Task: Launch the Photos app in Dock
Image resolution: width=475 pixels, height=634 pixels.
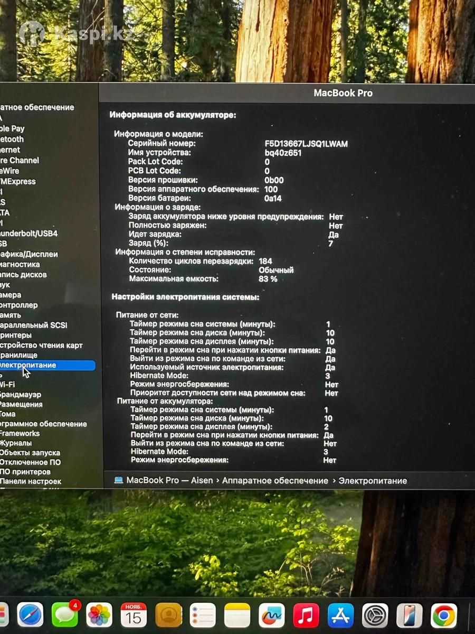Action: [x=99, y=615]
